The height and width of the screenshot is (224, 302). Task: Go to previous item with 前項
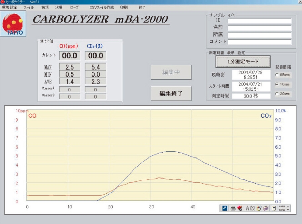pyautogui.click(x=45, y=7)
